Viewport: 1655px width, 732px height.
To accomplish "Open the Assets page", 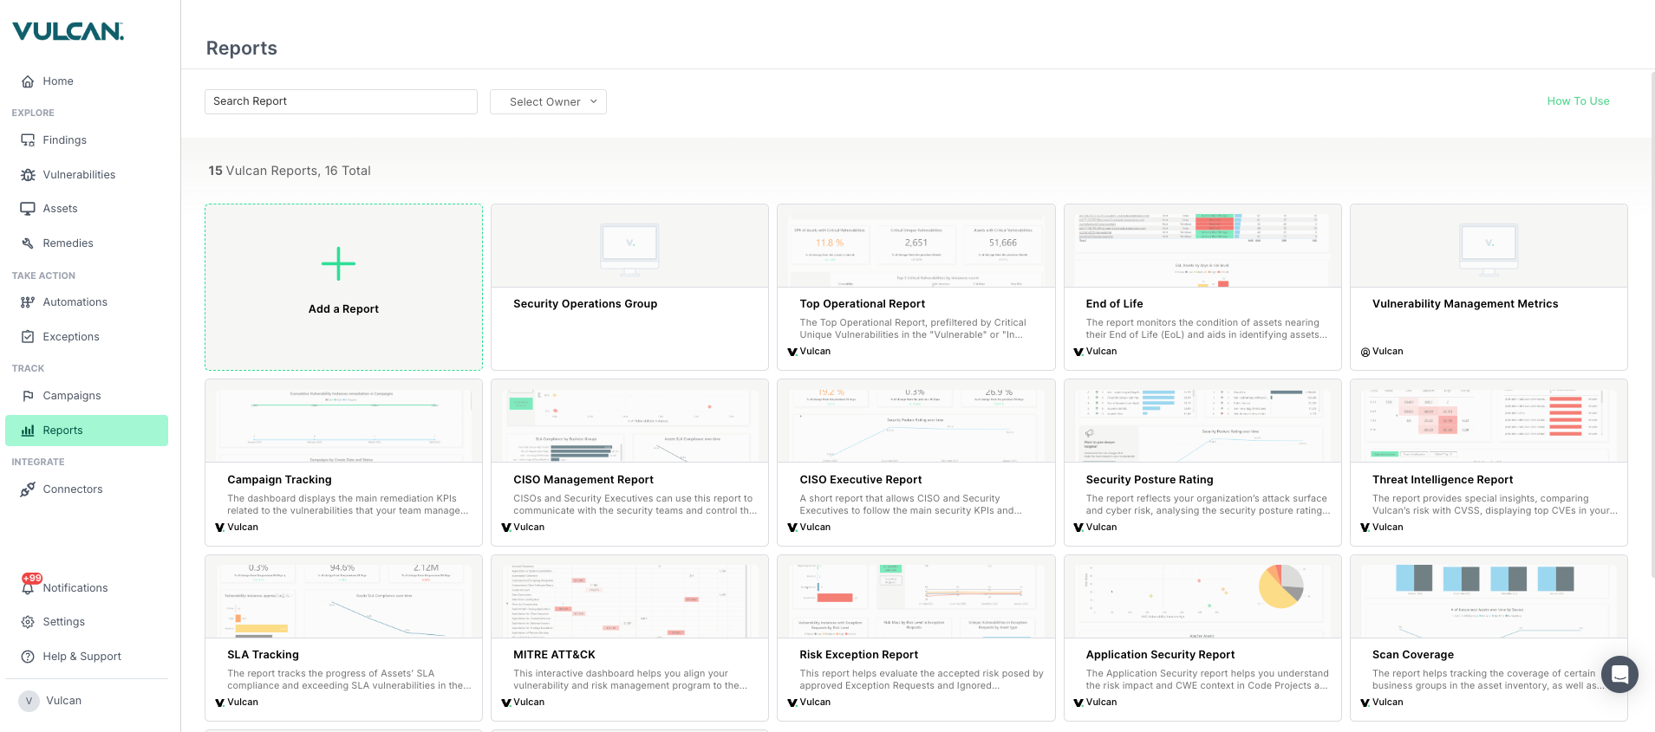I will coord(60,209).
